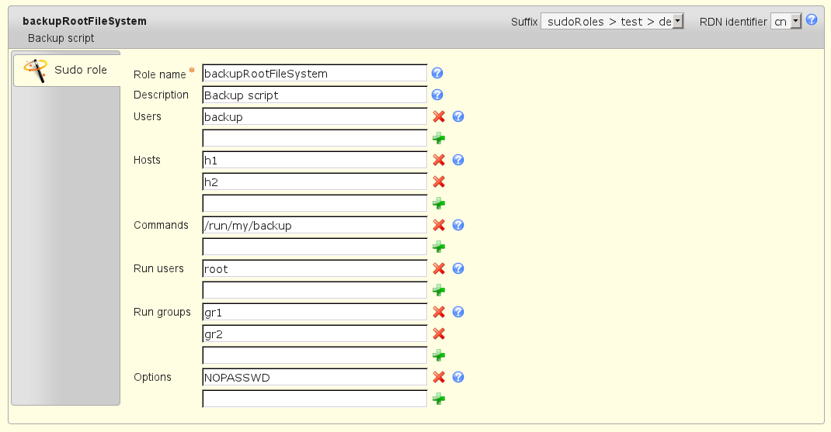Add a new host entry
Screen dimensions: 831x432
(x=438, y=204)
